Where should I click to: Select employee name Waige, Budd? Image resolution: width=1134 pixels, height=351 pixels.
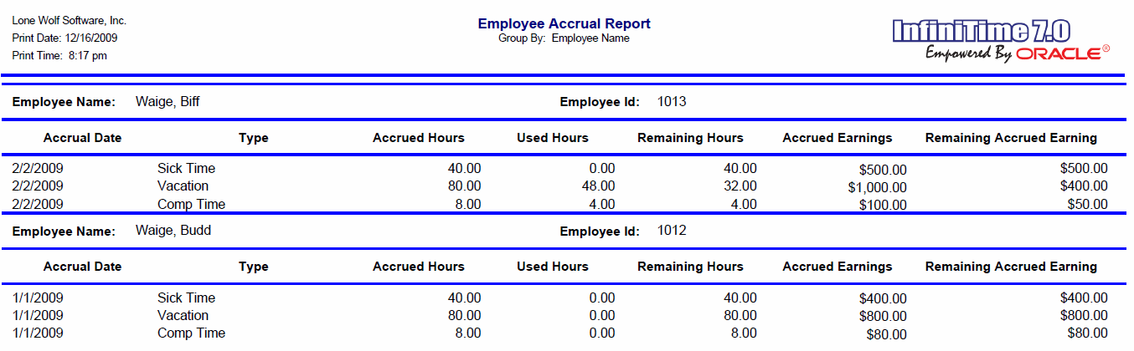(173, 231)
